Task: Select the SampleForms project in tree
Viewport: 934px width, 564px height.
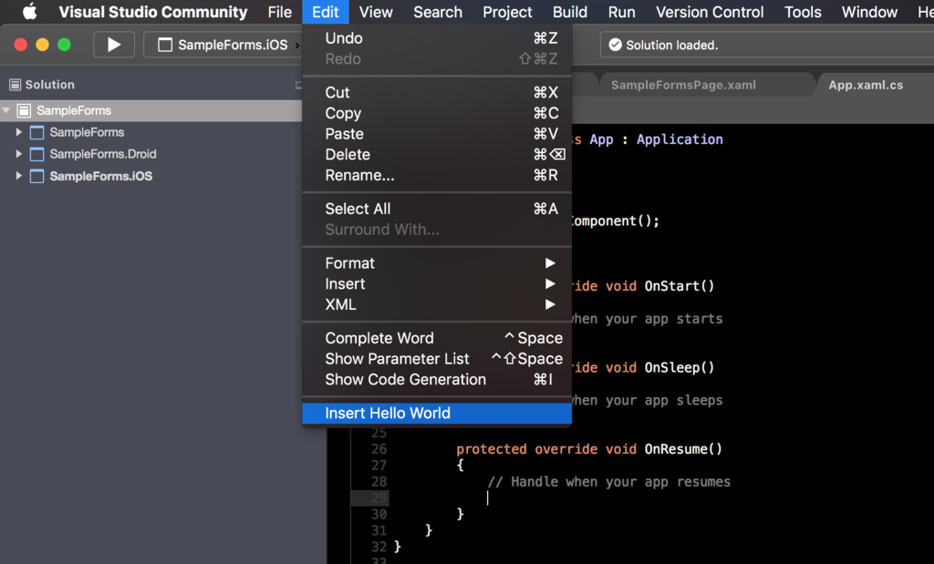Action: [x=87, y=132]
